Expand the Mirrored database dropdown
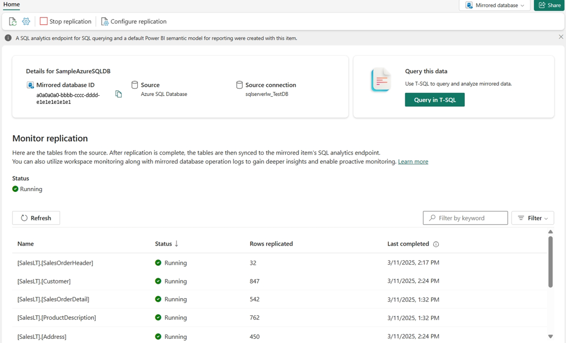The width and height of the screenshot is (566, 343). point(495,5)
